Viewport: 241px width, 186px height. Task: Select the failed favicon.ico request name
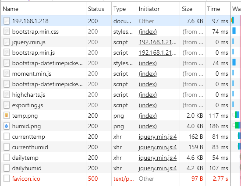(x=26, y=179)
